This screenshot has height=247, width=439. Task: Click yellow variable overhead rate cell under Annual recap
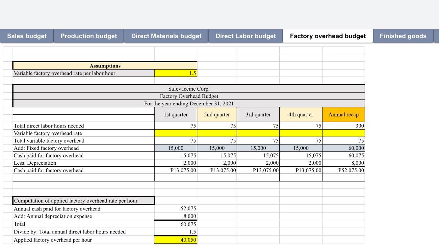point(344,133)
